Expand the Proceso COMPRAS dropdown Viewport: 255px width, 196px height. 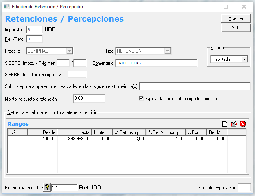pos(70,51)
